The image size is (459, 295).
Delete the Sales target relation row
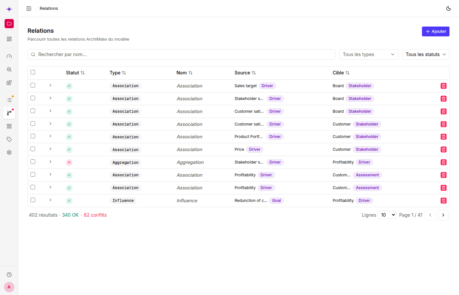[444, 86]
